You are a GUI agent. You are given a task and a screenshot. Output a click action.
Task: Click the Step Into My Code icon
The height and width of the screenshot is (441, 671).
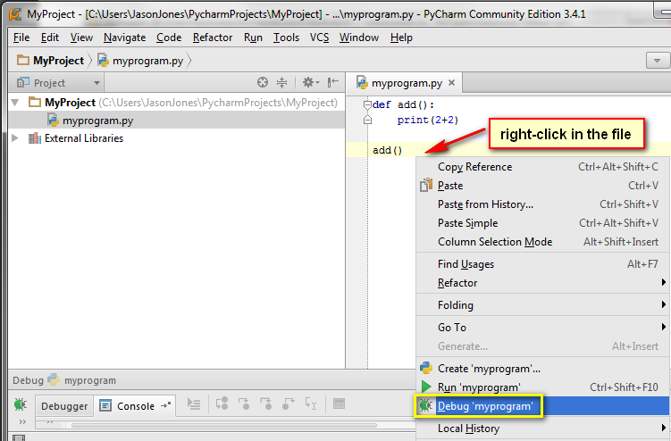tap(266, 404)
